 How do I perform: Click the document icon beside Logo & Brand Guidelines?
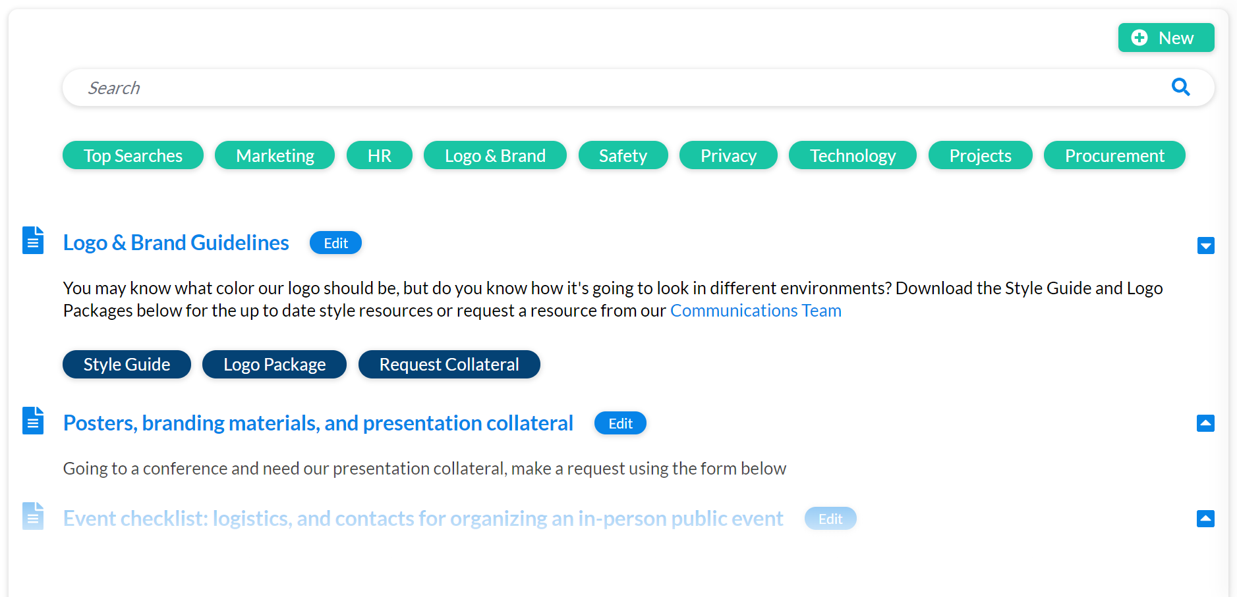click(33, 240)
